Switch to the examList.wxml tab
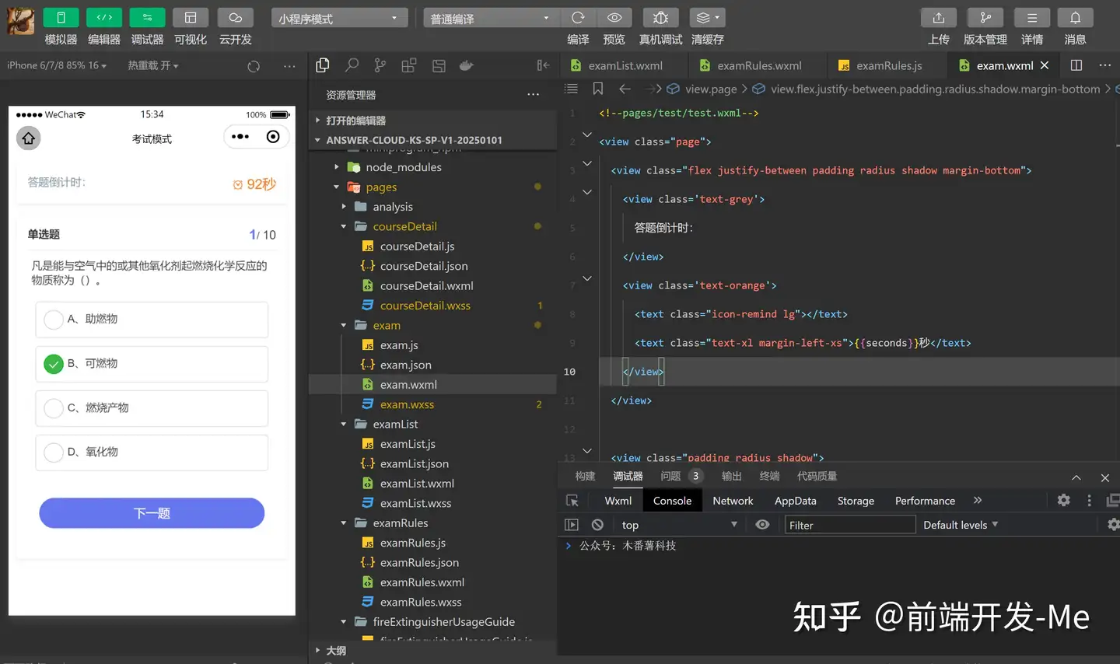This screenshot has height=664, width=1120. [x=625, y=65]
